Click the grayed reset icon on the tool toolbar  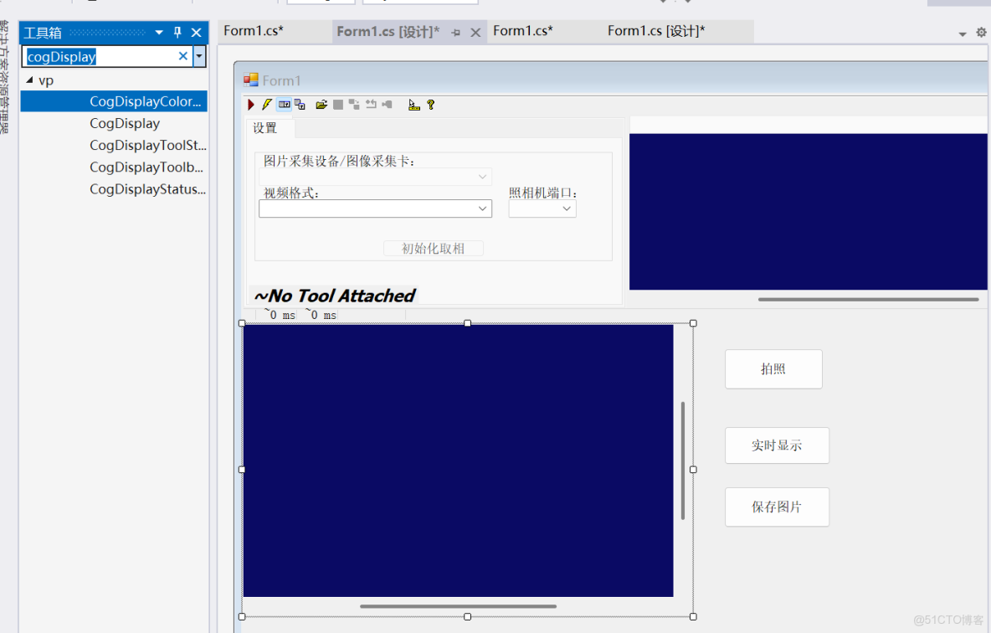tap(371, 104)
